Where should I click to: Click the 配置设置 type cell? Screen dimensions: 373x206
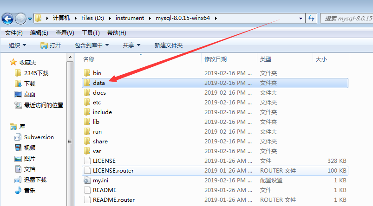click(271, 180)
